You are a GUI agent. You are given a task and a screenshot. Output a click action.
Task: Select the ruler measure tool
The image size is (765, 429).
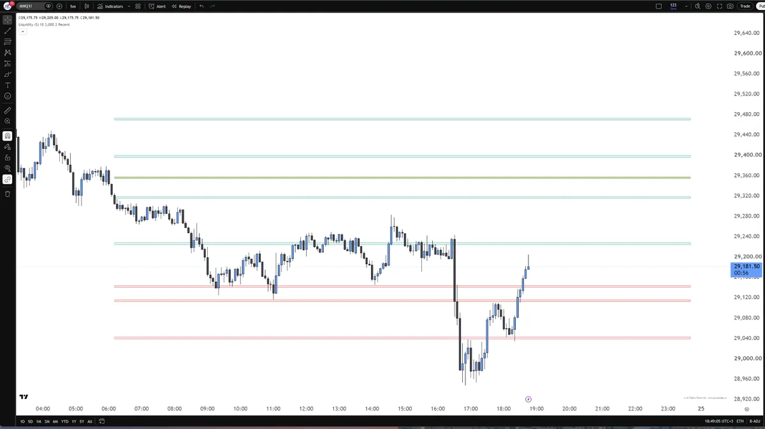pyautogui.click(x=8, y=110)
